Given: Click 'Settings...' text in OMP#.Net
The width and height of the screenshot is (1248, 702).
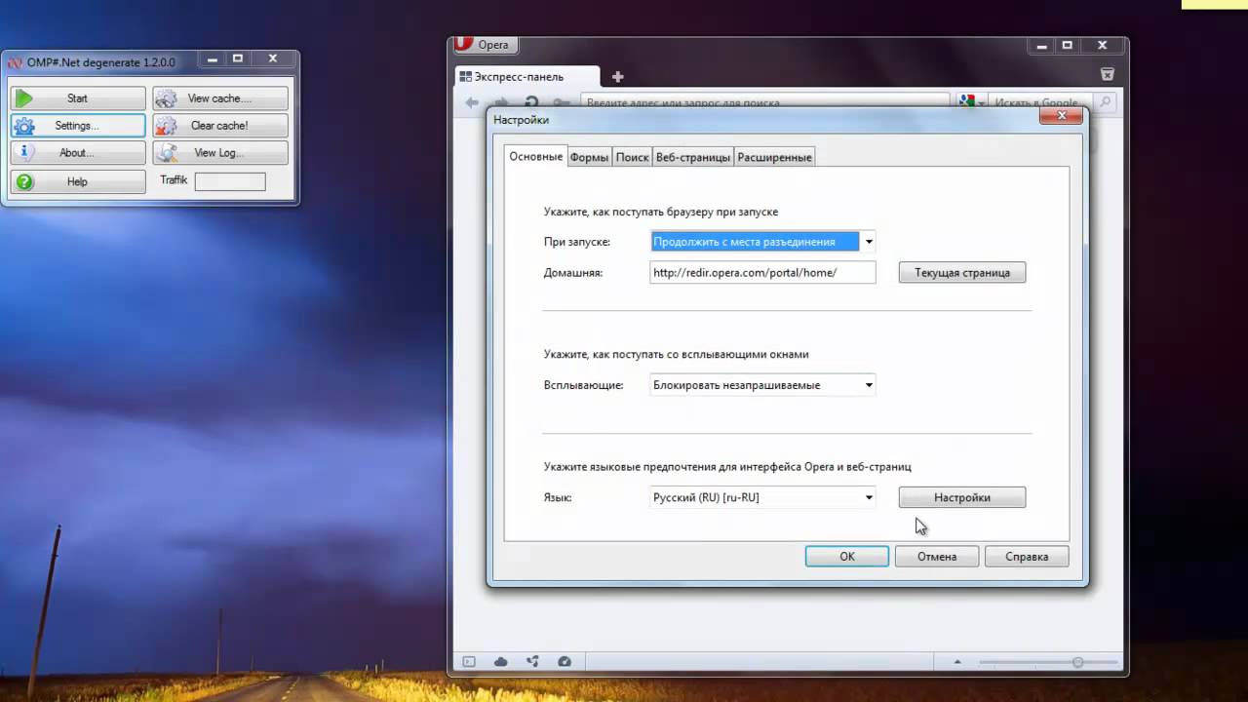Looking at the screenshot, I should coord(77,126).
